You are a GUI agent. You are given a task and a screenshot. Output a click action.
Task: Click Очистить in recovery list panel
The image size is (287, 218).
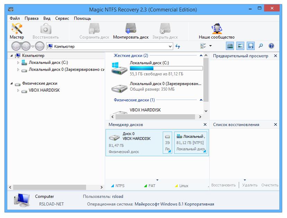(x=270, y=185)
